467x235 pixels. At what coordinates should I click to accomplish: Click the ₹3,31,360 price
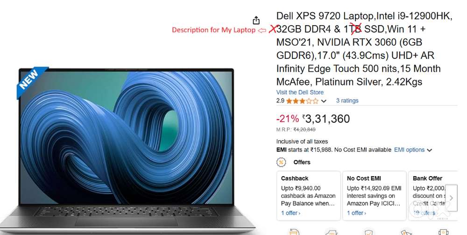pyautogui.click(x=326, y=119)
